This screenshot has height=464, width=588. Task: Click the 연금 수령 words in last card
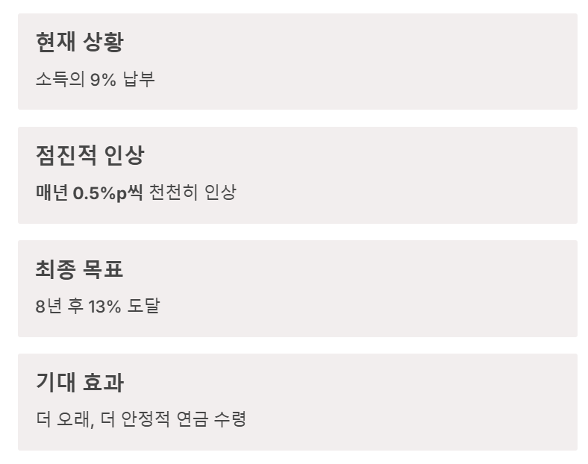click(x=211, y=419)
